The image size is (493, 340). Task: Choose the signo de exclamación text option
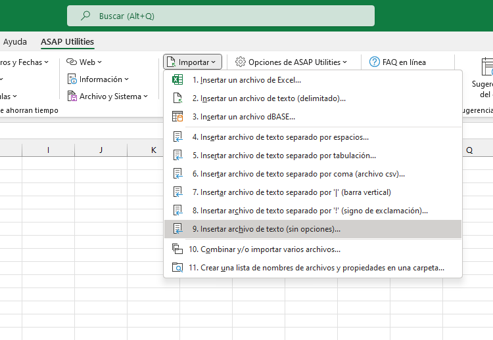pos(313,210)
